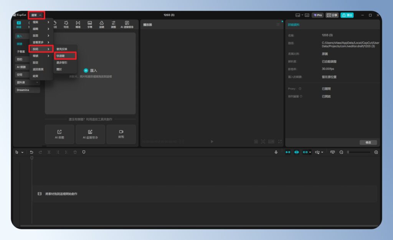The width and height of the screenshot is (393, 240).
Task: Click the timeline zoom-out magnifier icon
Action: coord(341,152)
